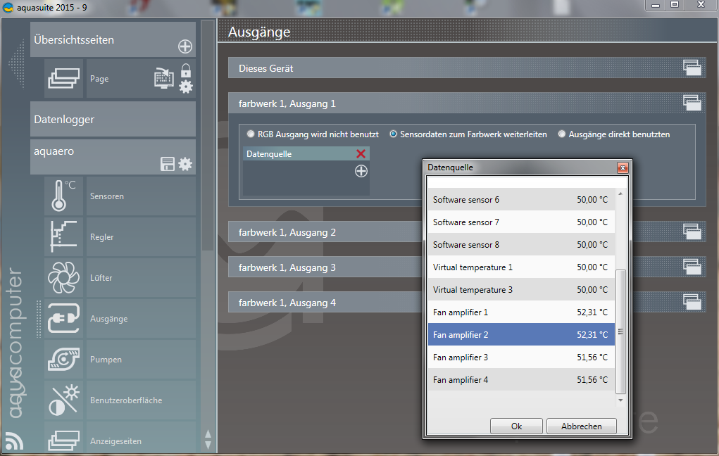
Task: Click the Datenquelle list scrollbar thumb
Action: point(620,331)
